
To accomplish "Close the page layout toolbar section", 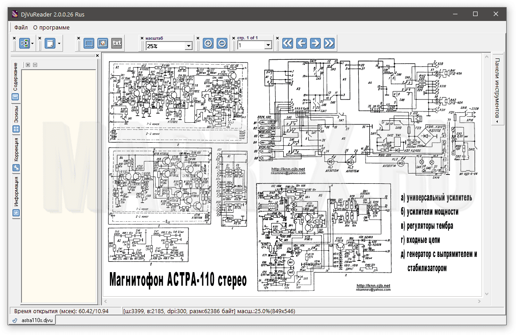I will coord(40,38).
